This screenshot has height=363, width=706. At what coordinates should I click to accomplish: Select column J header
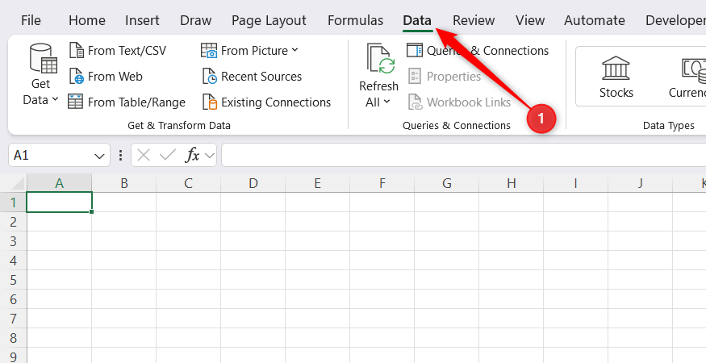point(641,183)
